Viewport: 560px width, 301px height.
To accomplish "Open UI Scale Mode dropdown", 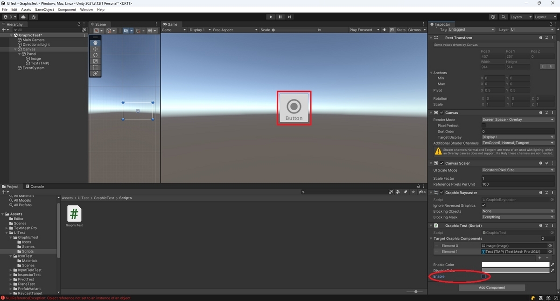I will pyautogui.click(x=518, y=170).
